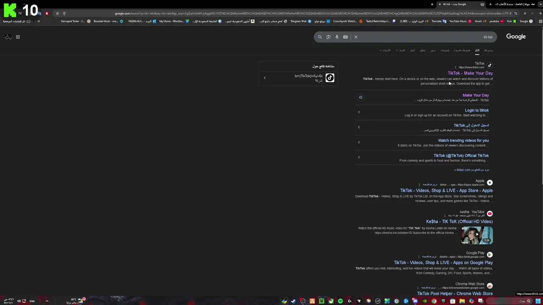
Task: Open the Google account profile avatar
Action: (x=8, y=37)
